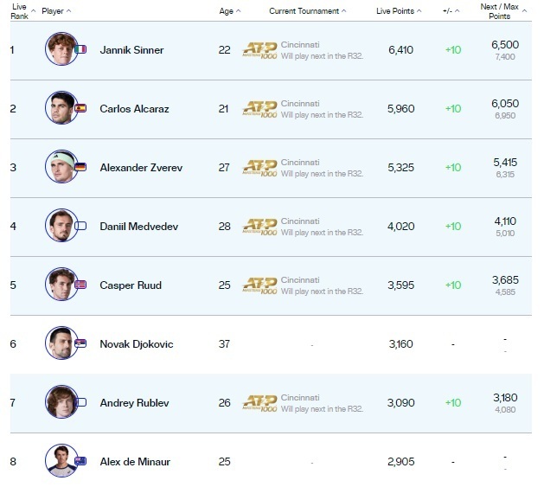This screenshot has height=487, width=544.
Task: Click Jannik Sinner's player avatar
Action: pos(61,49)
